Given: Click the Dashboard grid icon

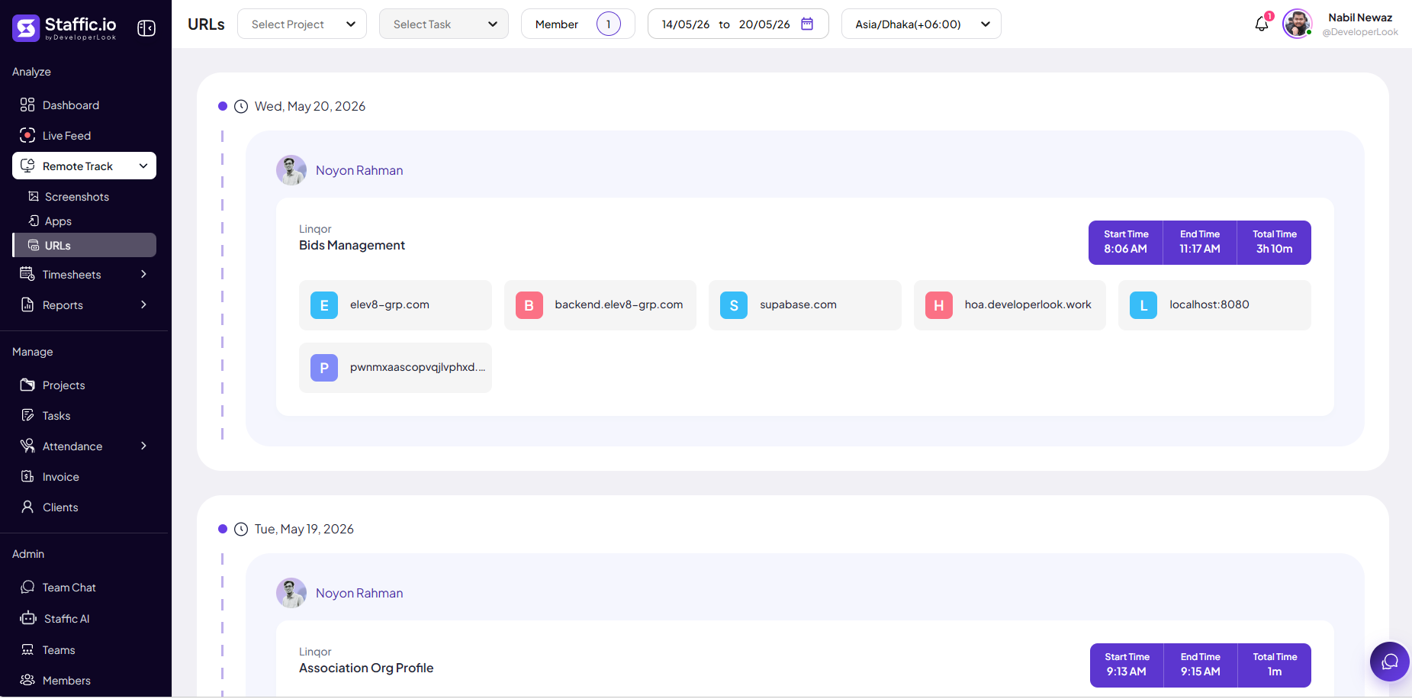Looking at the screenshot, I should (x=27, y=105).
